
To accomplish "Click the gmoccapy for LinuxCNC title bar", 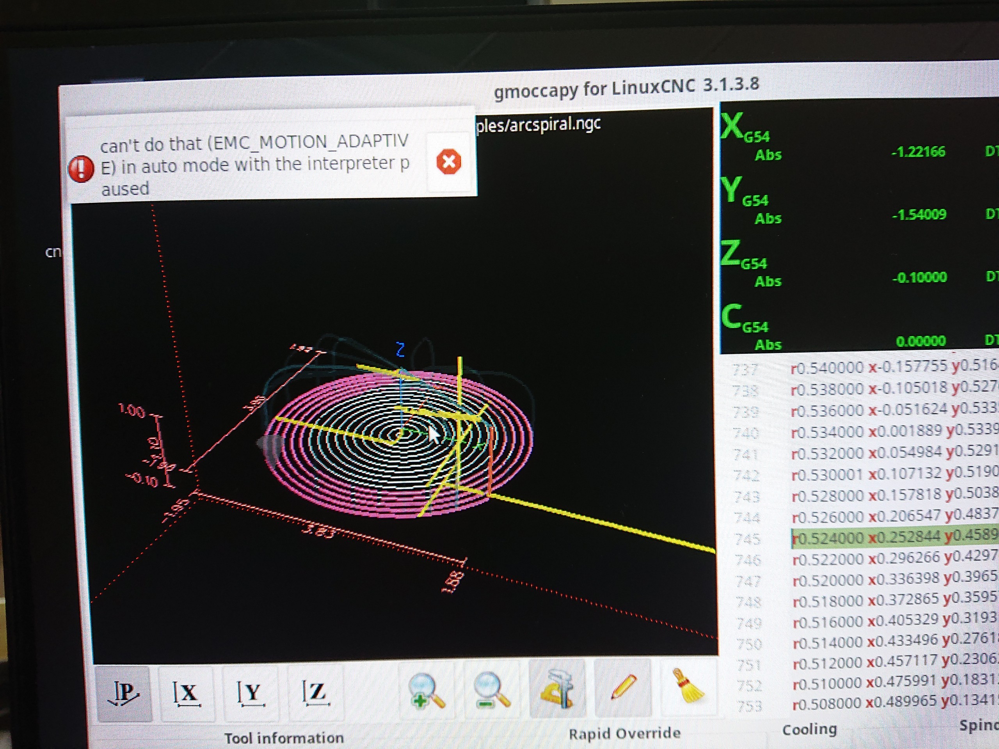I will [626, 89].
